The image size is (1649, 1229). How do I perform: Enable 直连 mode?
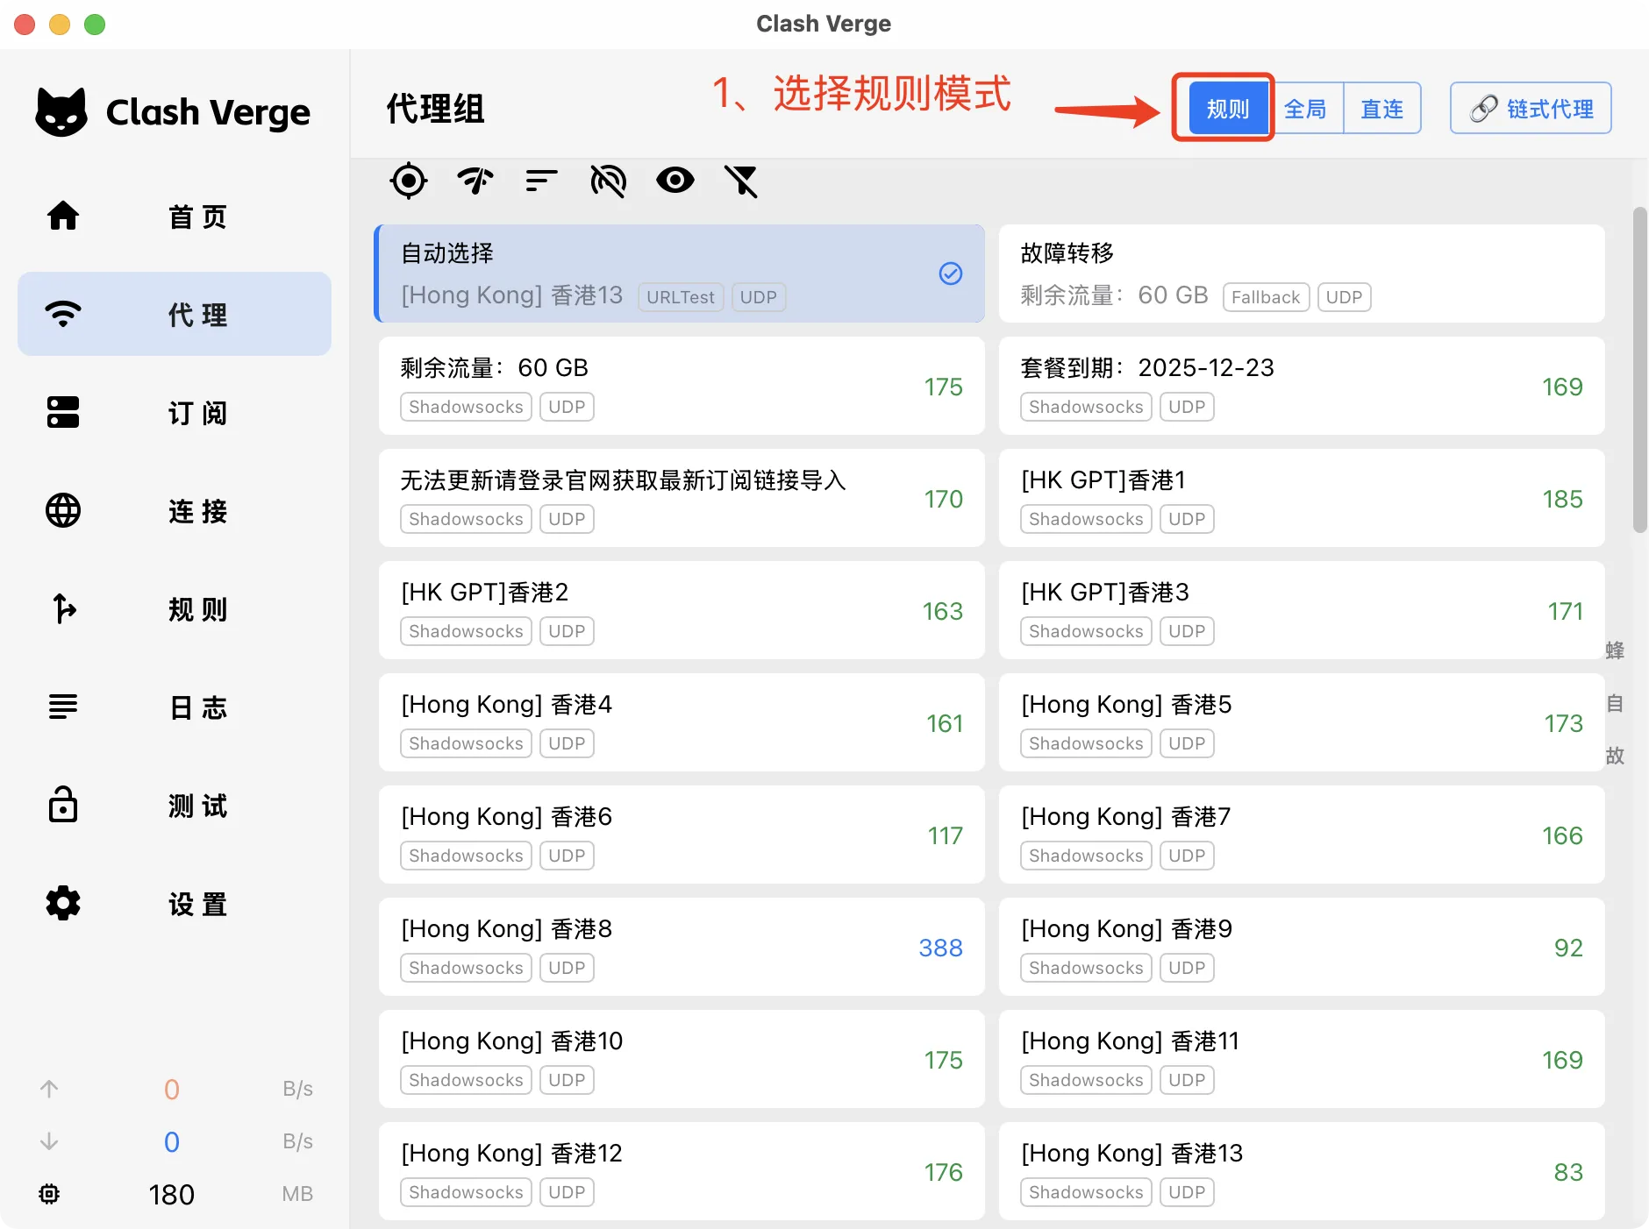[x=1381, y=108]
